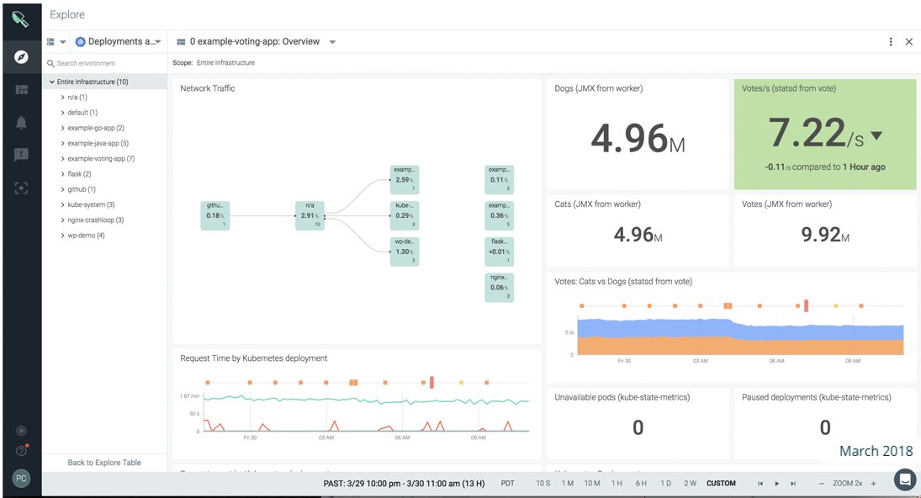Open the Events message icon in sidebar
Screen dimensions: 921x498
21,155
